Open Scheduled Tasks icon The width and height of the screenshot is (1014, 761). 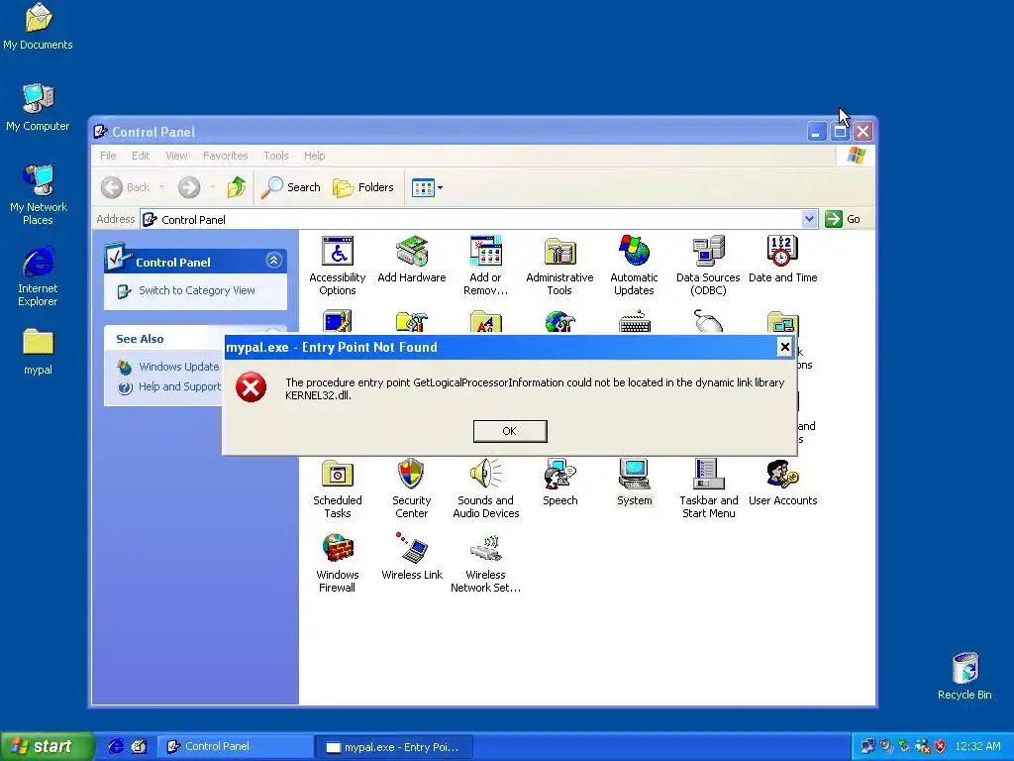click(x=337, y=488)
